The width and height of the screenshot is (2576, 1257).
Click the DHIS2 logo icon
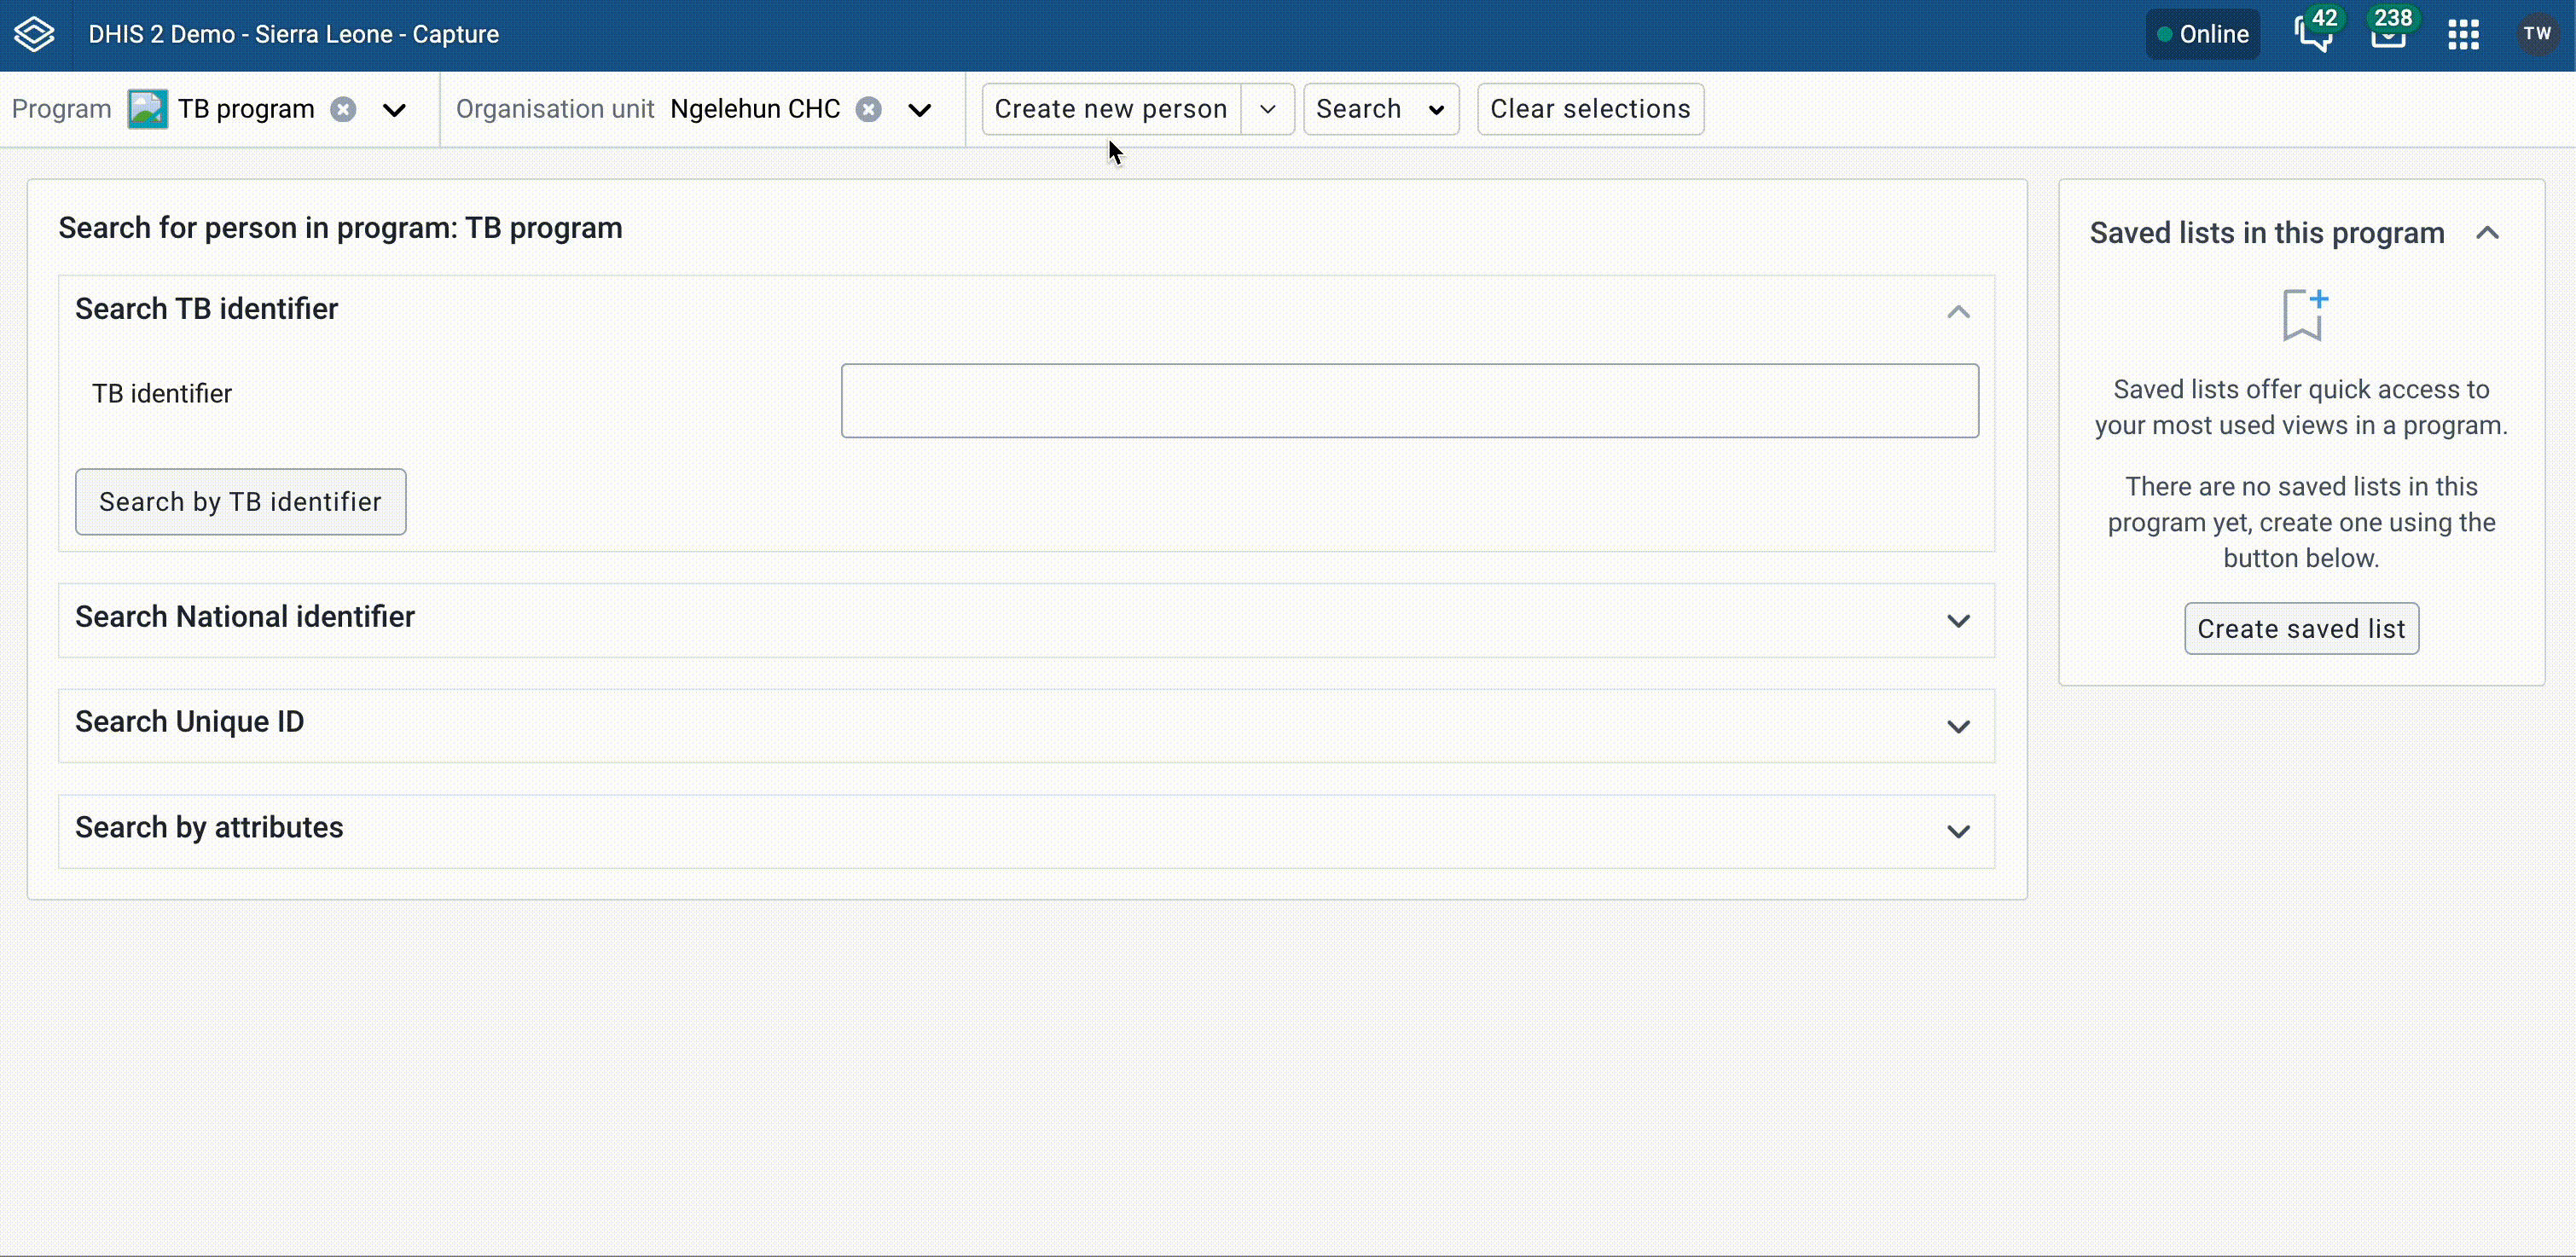tap(33, 33)
